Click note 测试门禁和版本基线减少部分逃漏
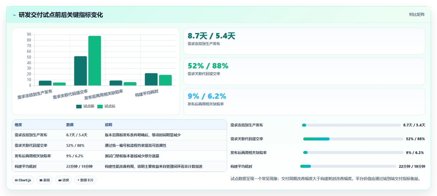 point(132,156)
